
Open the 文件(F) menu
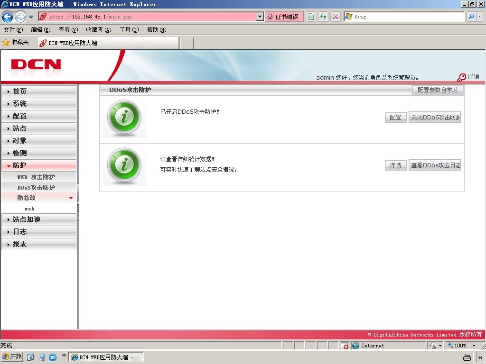point(13,30)
